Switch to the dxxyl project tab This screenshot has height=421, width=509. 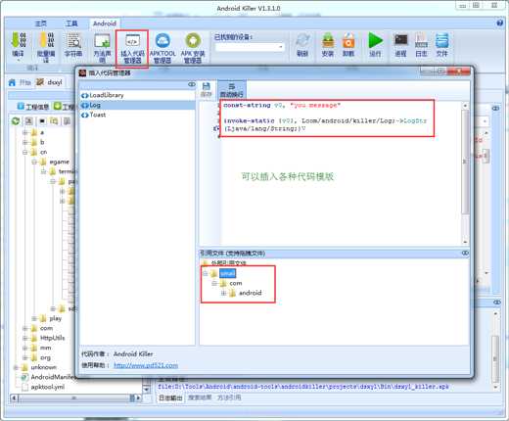pos(50,82)
